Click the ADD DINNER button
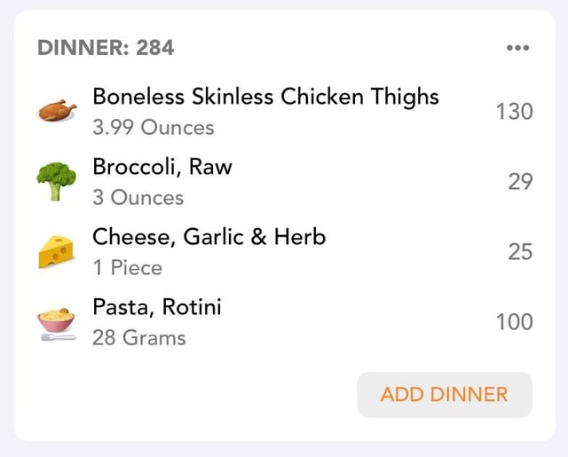Viewport: 568px width, 457px height. [x=445, y=394]
